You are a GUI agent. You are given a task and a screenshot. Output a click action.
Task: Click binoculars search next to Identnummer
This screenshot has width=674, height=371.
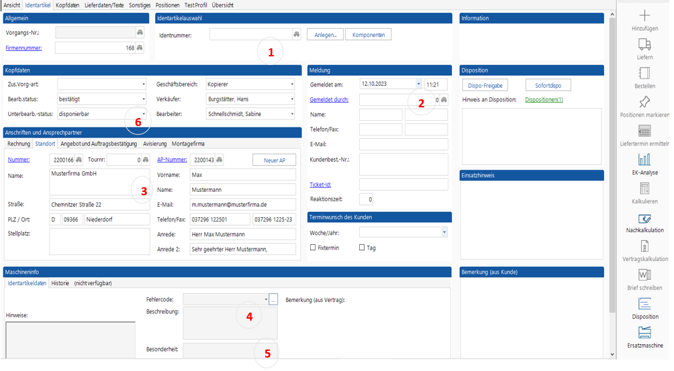(x=296, y=34)
